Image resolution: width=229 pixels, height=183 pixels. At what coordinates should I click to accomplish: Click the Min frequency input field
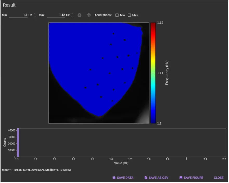coord(18,15)
